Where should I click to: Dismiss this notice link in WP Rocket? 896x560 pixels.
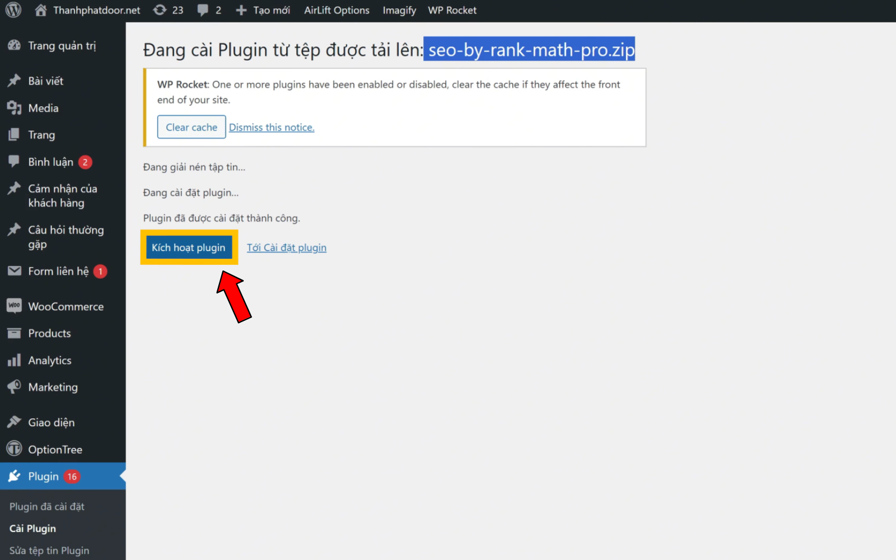point(272,127)
